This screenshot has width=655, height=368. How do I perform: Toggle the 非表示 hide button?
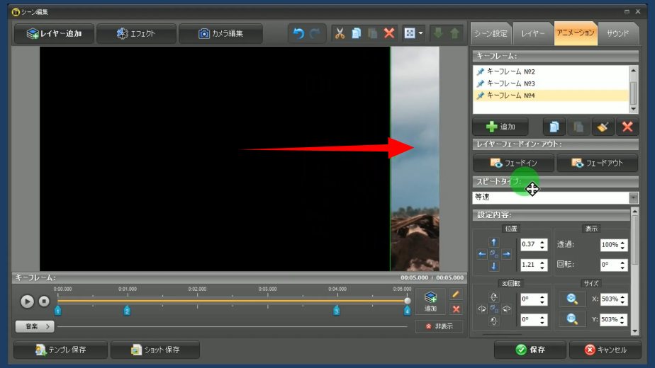pyautogui.click(x=439, y=326)
